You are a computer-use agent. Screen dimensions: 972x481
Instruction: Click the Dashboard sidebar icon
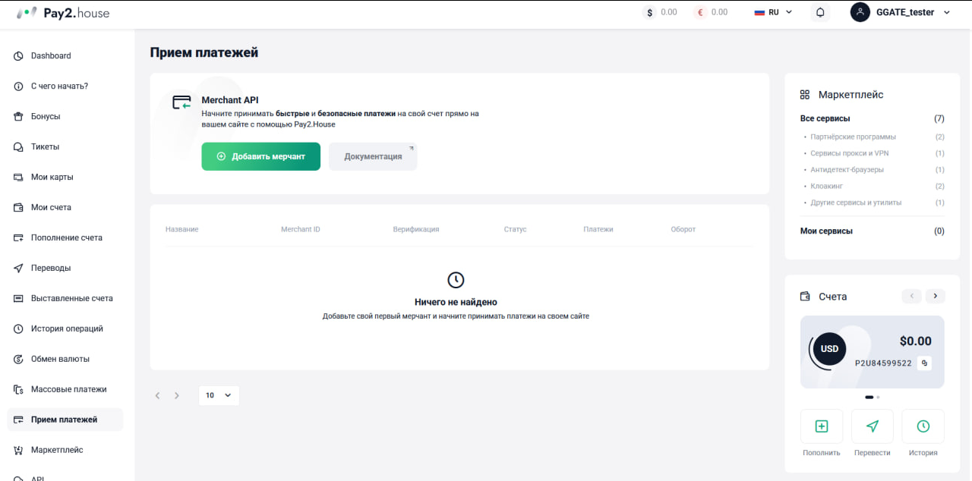click(18, 56)
